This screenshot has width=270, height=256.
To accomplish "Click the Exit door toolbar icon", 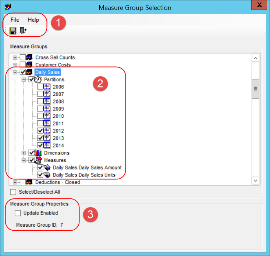I will (x=23, y=31).
